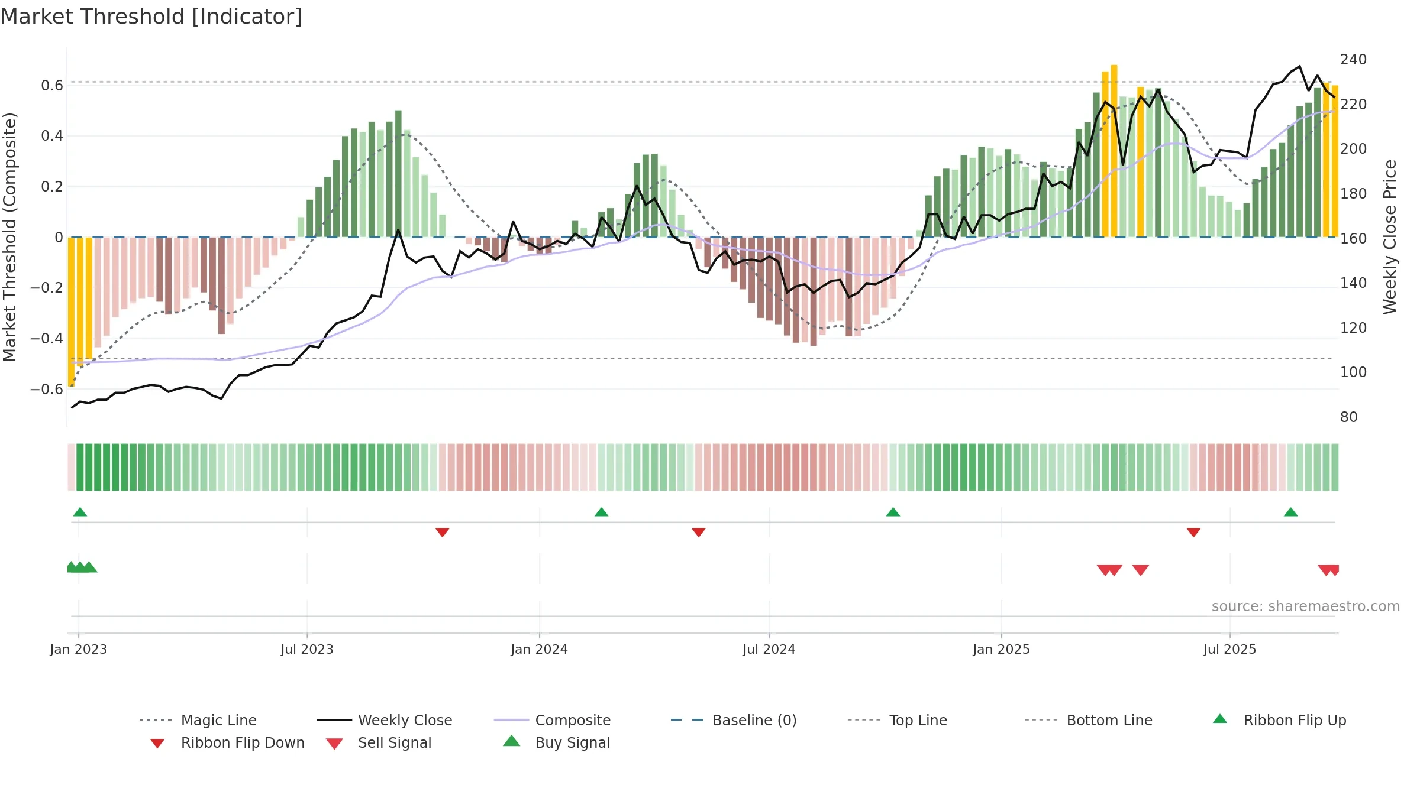The image size is (1420, 798).
Task: Toggle the Sell Signal legend entry
Action: pos(379,743)
